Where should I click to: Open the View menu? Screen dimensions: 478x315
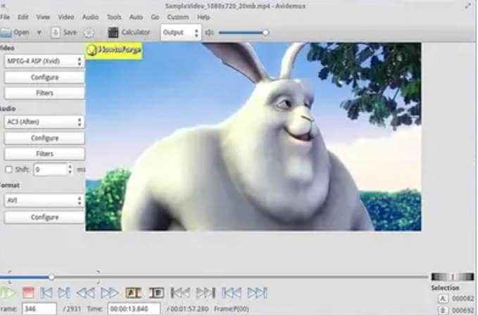coord(43,17)
